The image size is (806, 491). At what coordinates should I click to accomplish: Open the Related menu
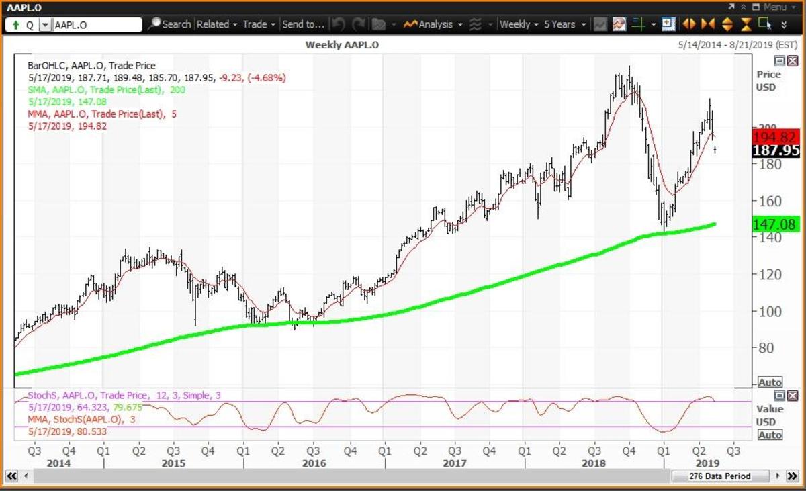(217, 24)
